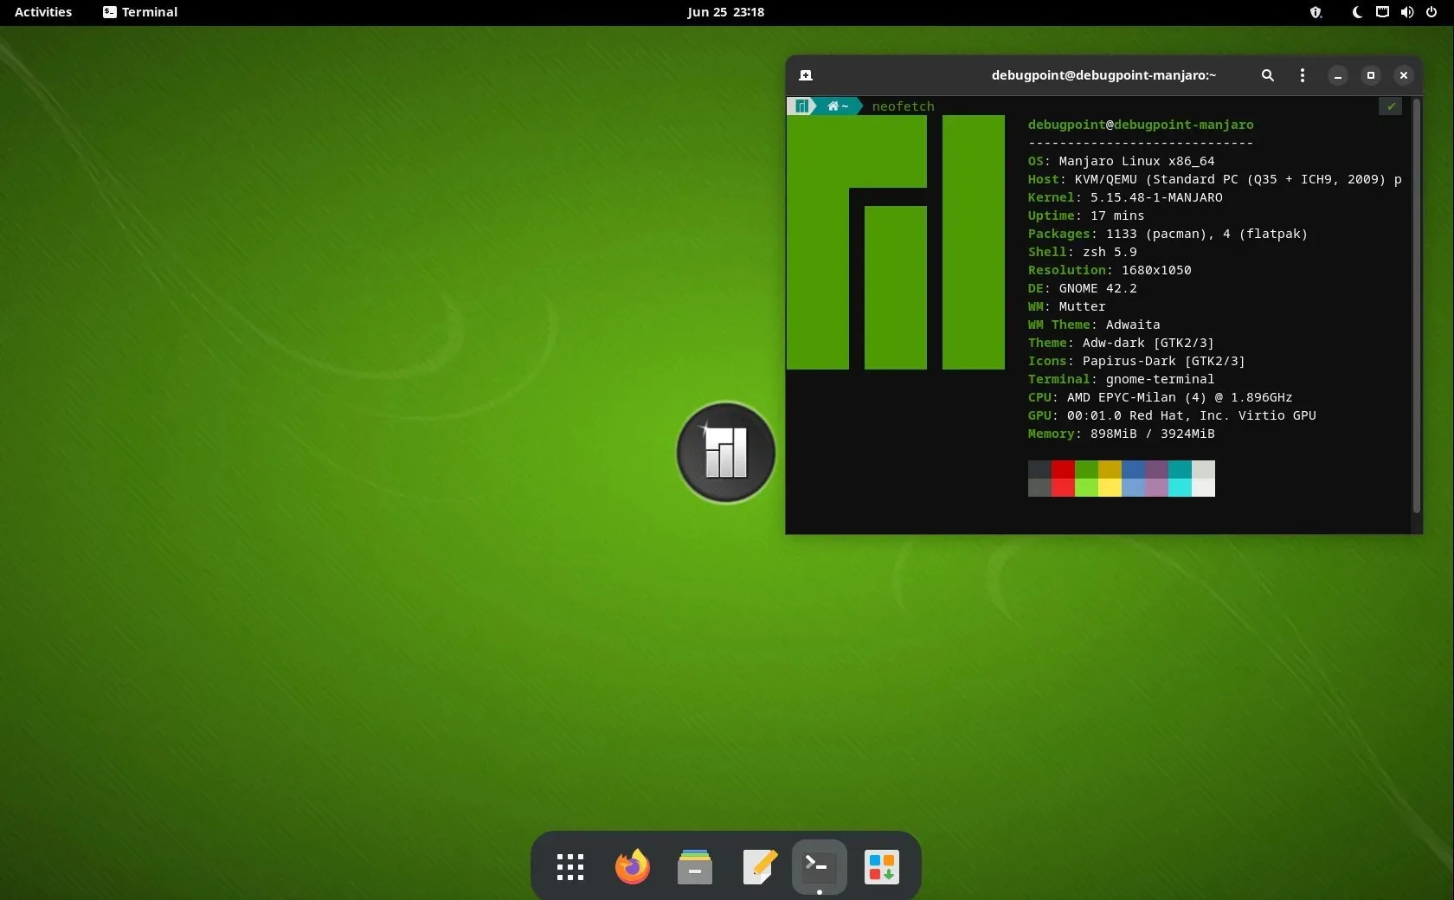The width and height of the screenshot is (1454, 900).
Task: Launch Firefox from the dock
Action: (631, 866)
